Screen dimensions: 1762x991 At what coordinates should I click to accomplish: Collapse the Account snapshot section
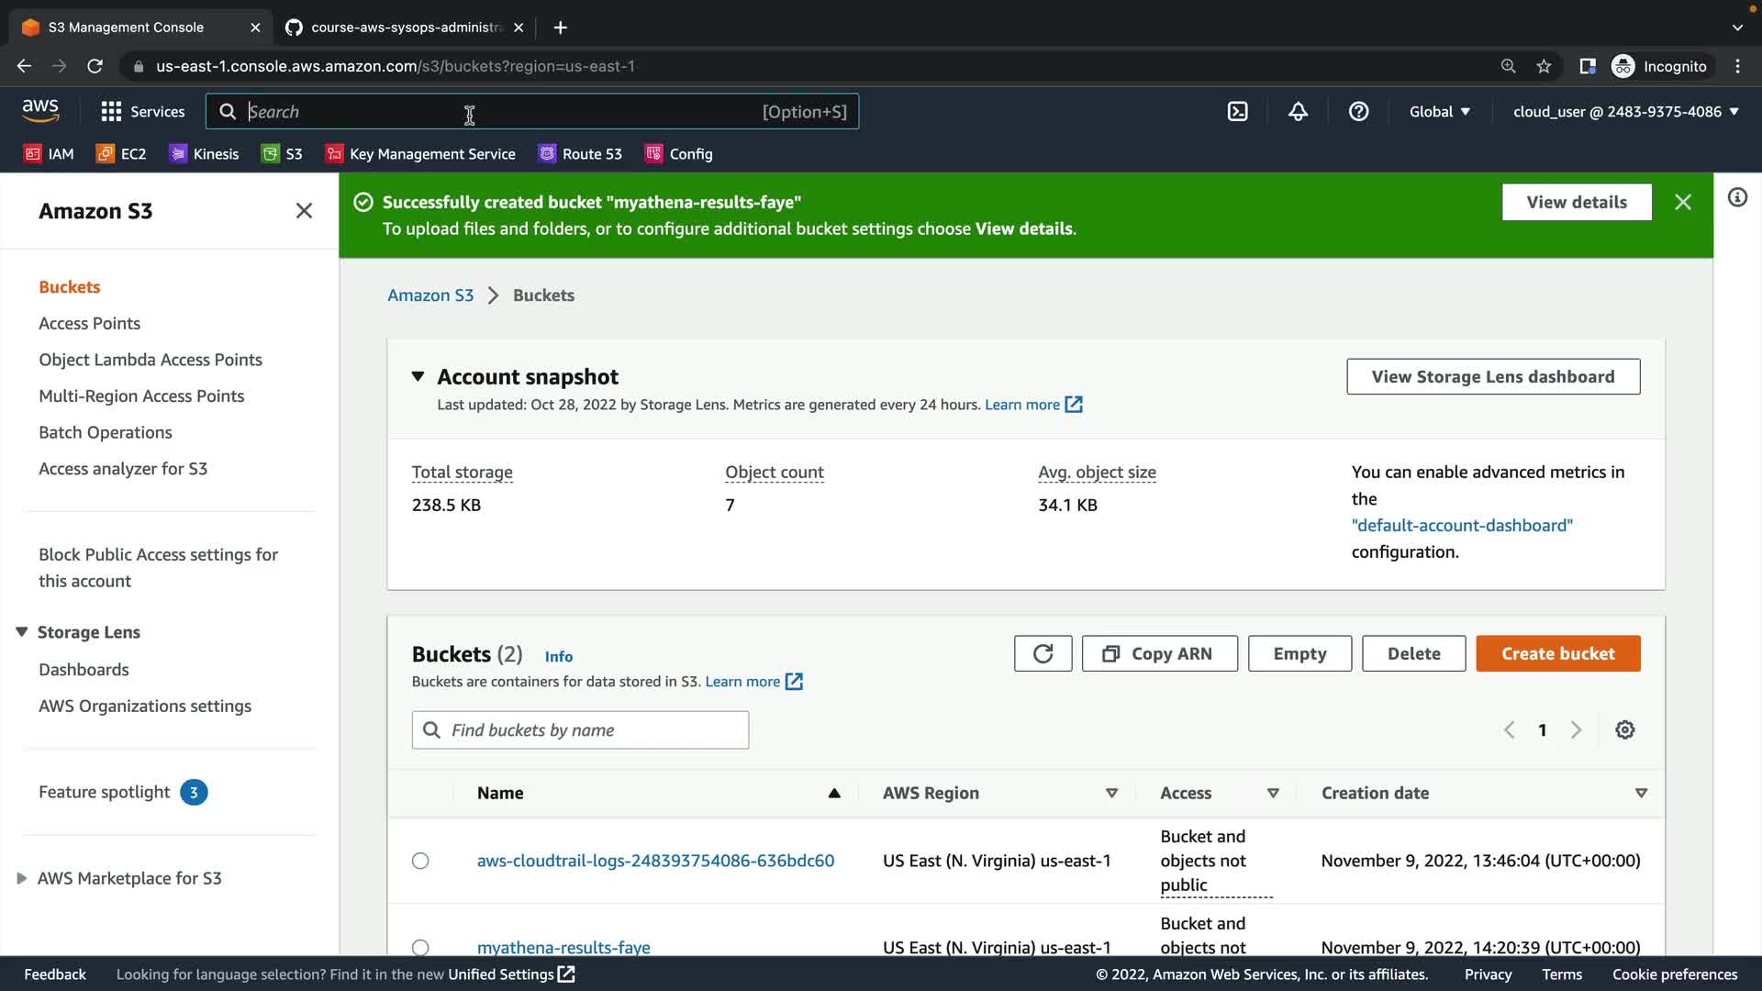coord(418,377)
